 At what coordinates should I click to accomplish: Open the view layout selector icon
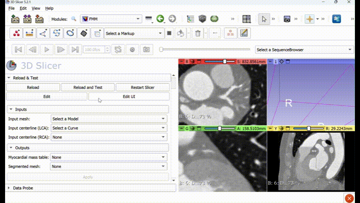247,19
